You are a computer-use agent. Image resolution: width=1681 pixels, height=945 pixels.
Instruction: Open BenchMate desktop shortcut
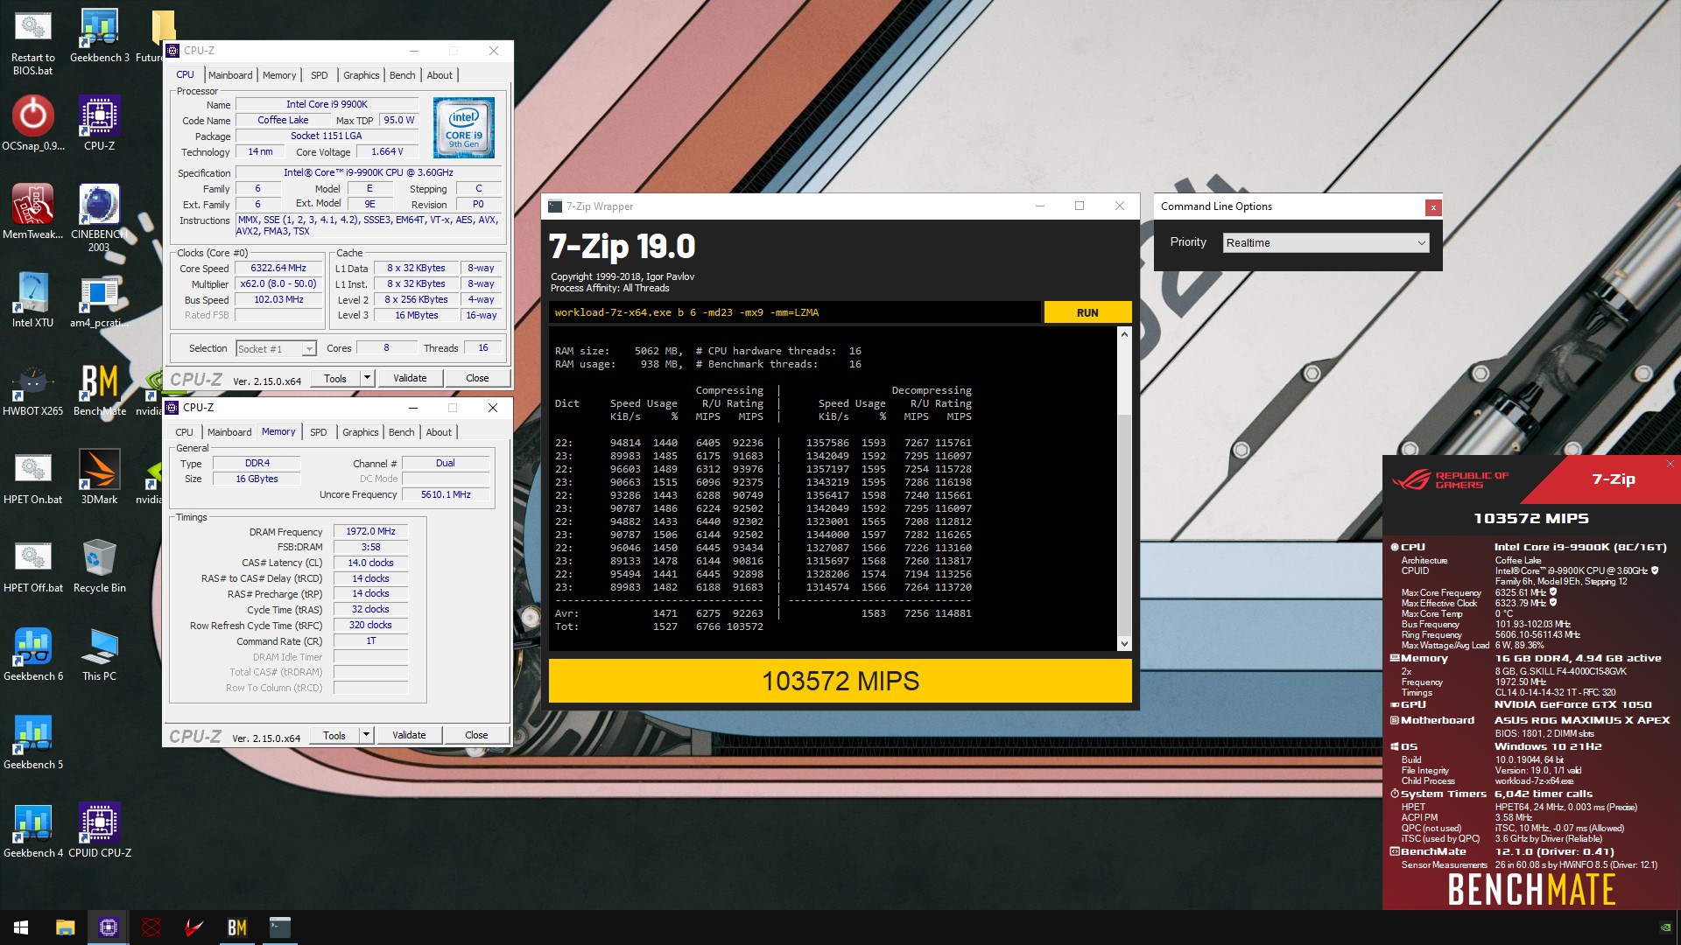99,388
